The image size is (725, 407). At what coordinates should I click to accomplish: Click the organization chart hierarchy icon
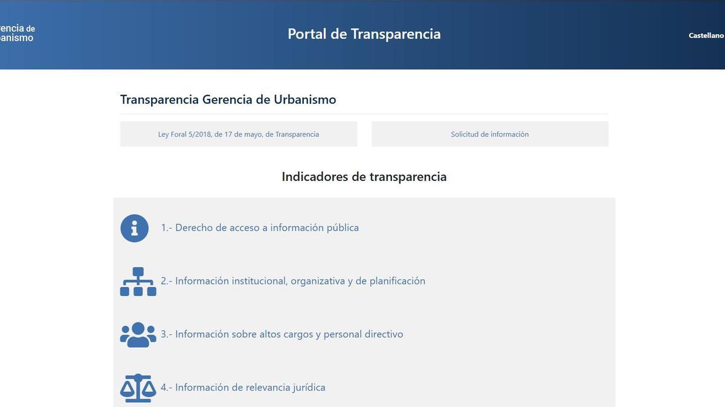(x=138, y=282)
